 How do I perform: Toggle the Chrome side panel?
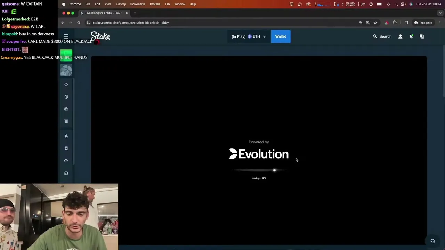406,23
